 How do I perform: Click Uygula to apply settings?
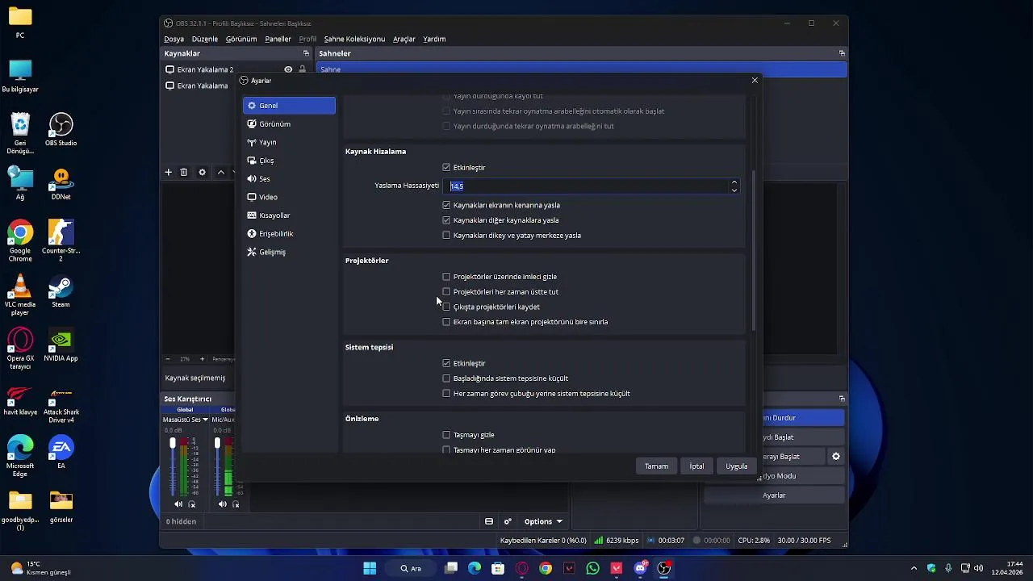736,466
